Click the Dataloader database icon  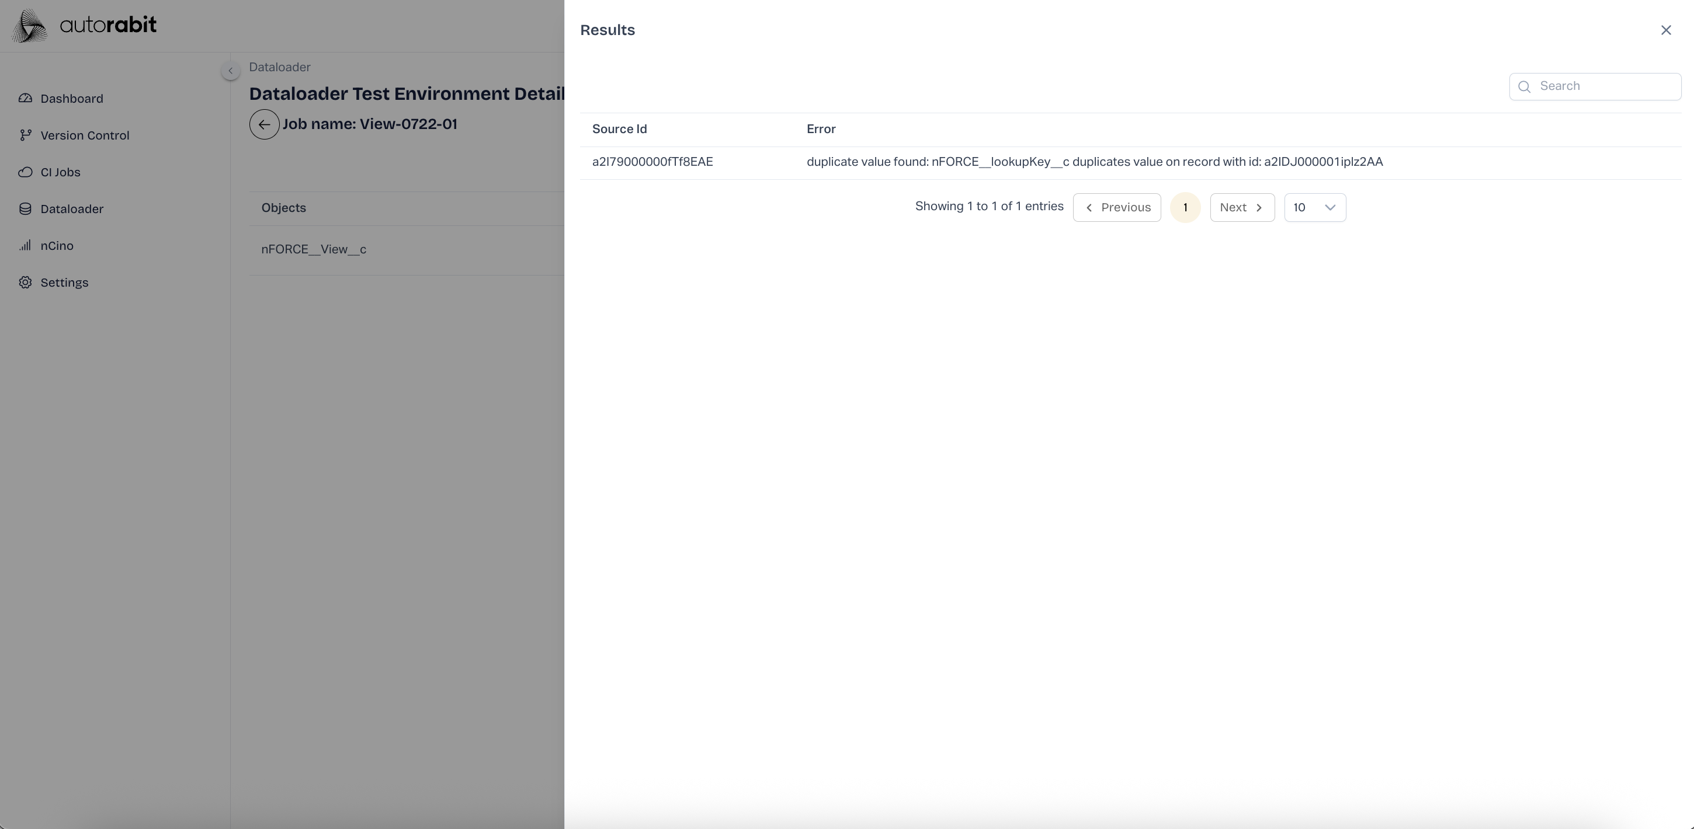point(25,209)
